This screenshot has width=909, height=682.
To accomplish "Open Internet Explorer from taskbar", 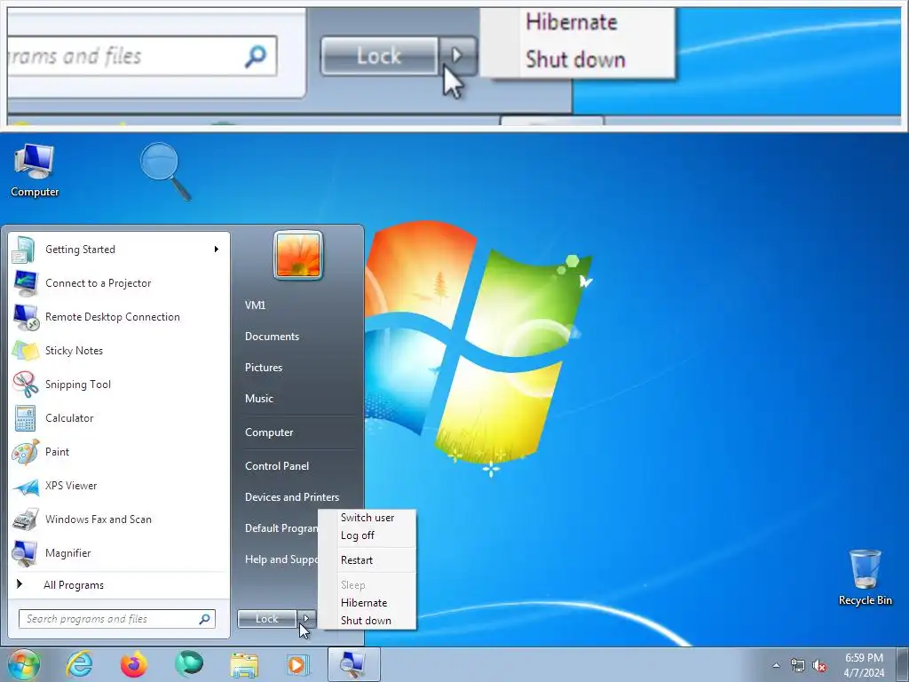I will pos(79,664).
